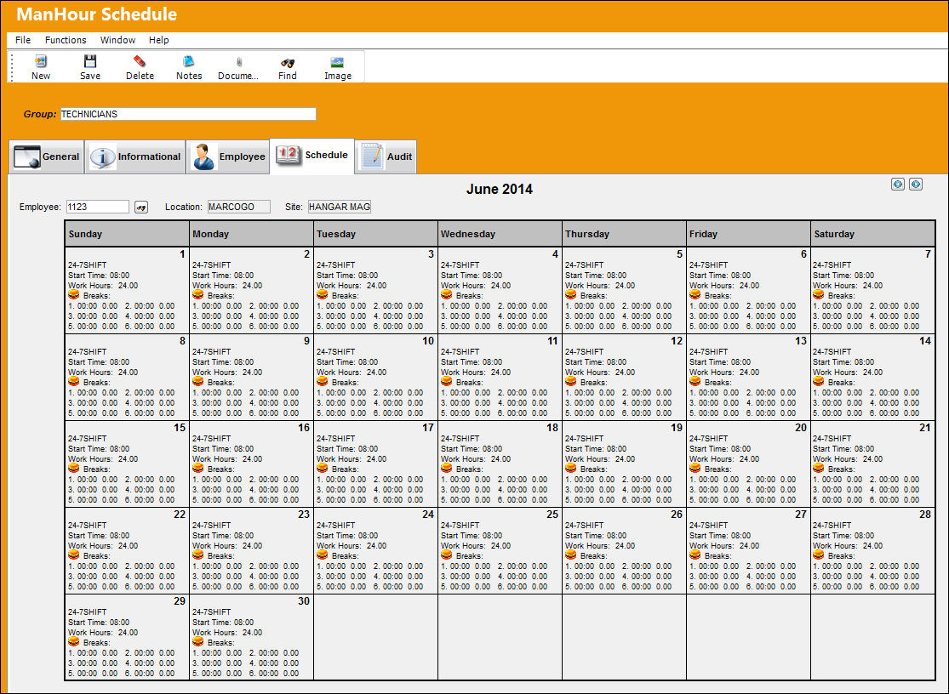Image resolution: width=949 pixels, height=694 pixels.
Task: Select day number 28 in calendar
Action: (925, 515)
